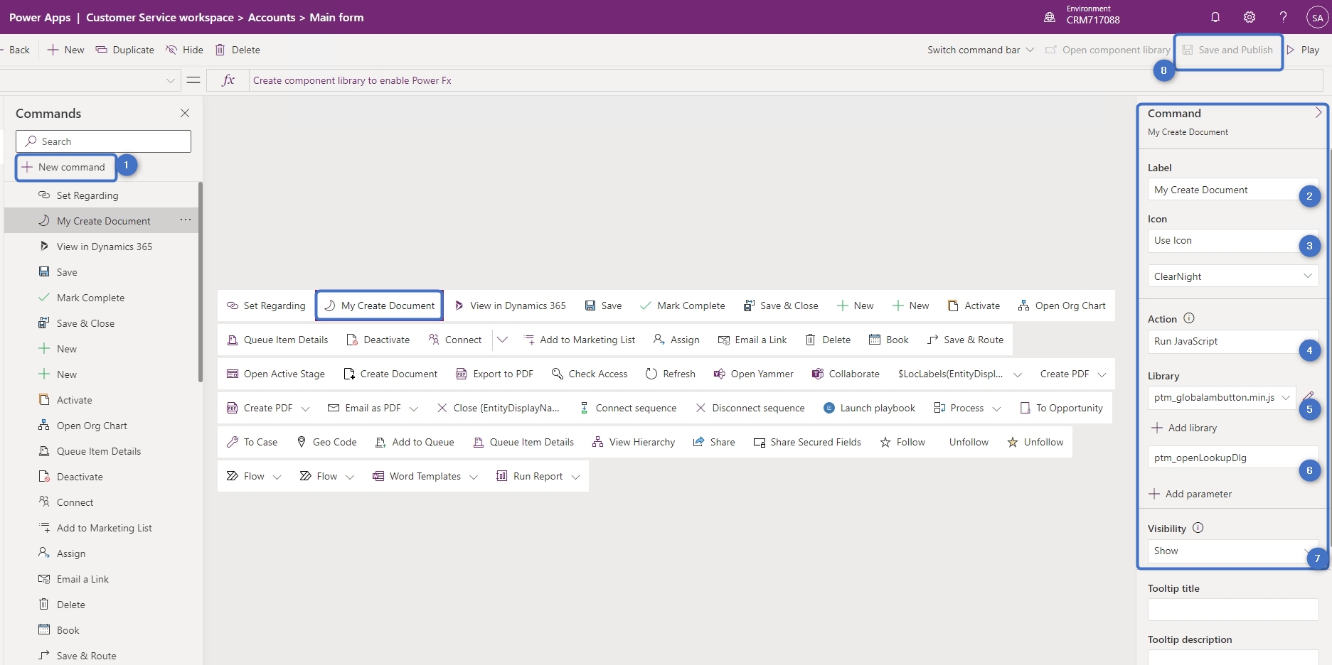The image size is (1332, 665).
Task: Expand the Word Templates dropdown
Action: (x=474, y=477)
